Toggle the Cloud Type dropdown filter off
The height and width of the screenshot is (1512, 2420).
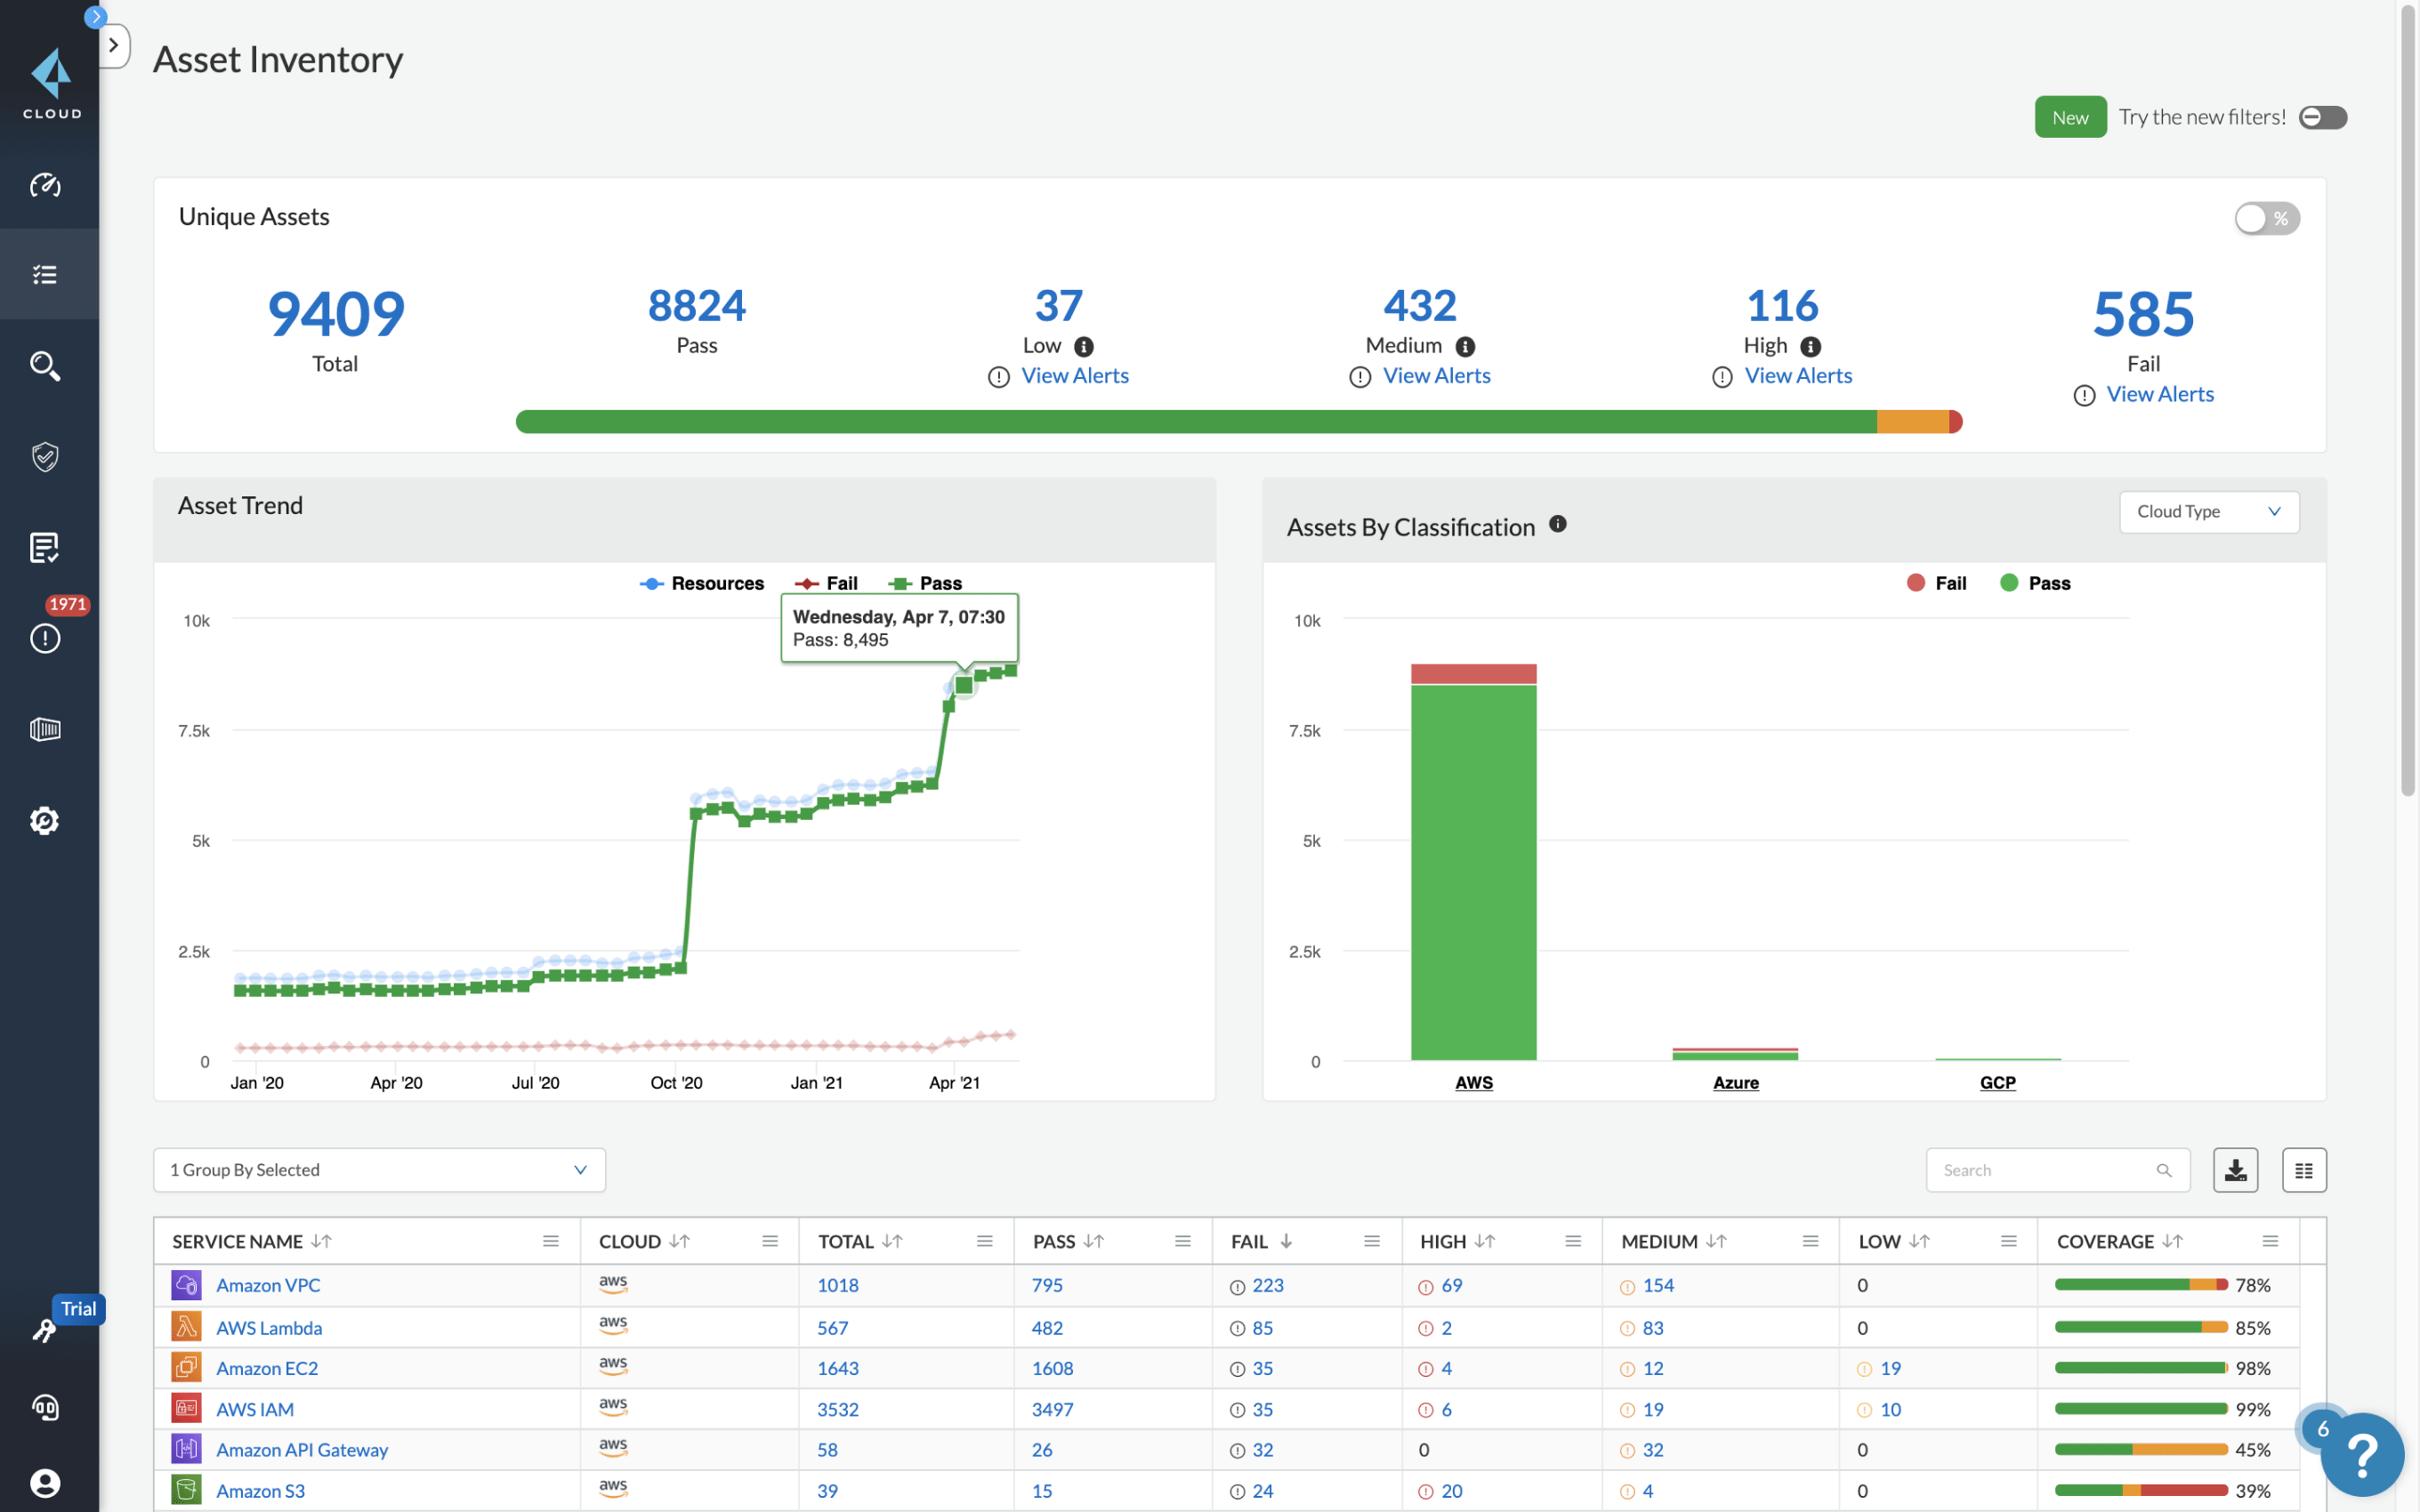[x=2206, y=511]
